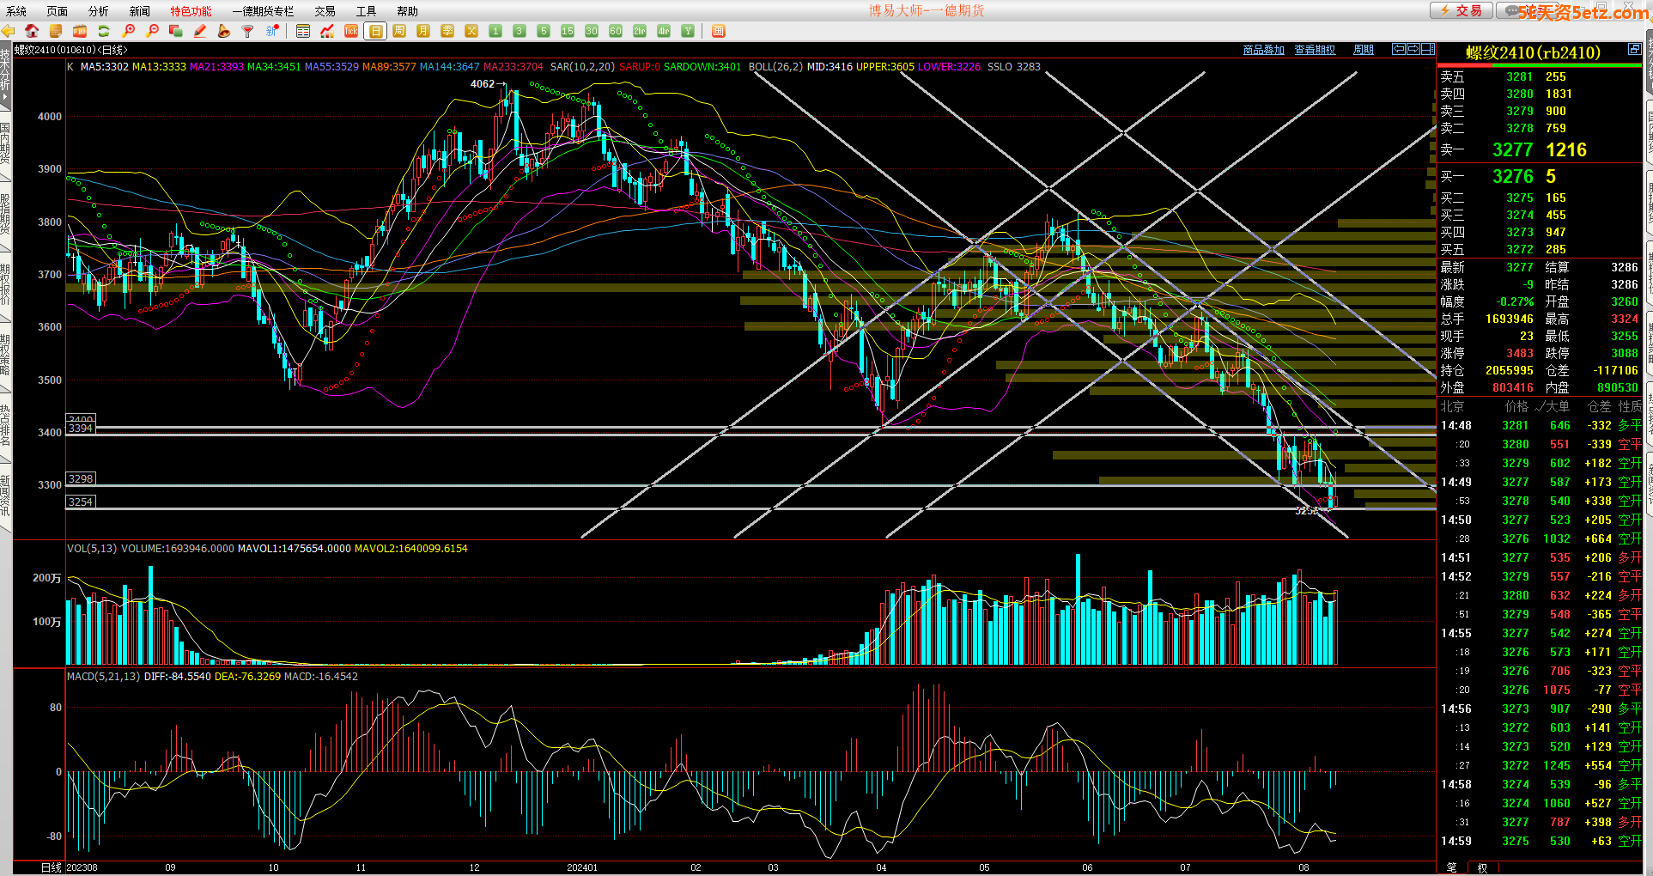Click the zoom in magnifier icon
The width and height of the screenshot is (1653, 876).
point(129,31)
